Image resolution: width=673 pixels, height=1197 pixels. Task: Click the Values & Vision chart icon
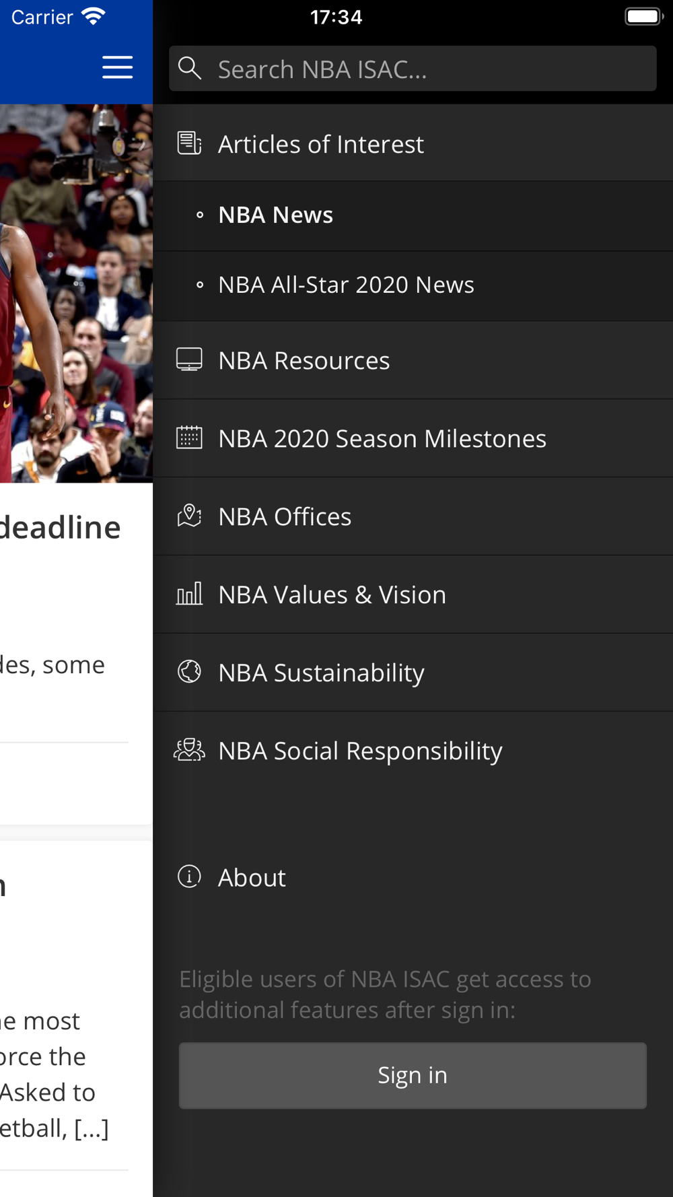pos(189,594)
